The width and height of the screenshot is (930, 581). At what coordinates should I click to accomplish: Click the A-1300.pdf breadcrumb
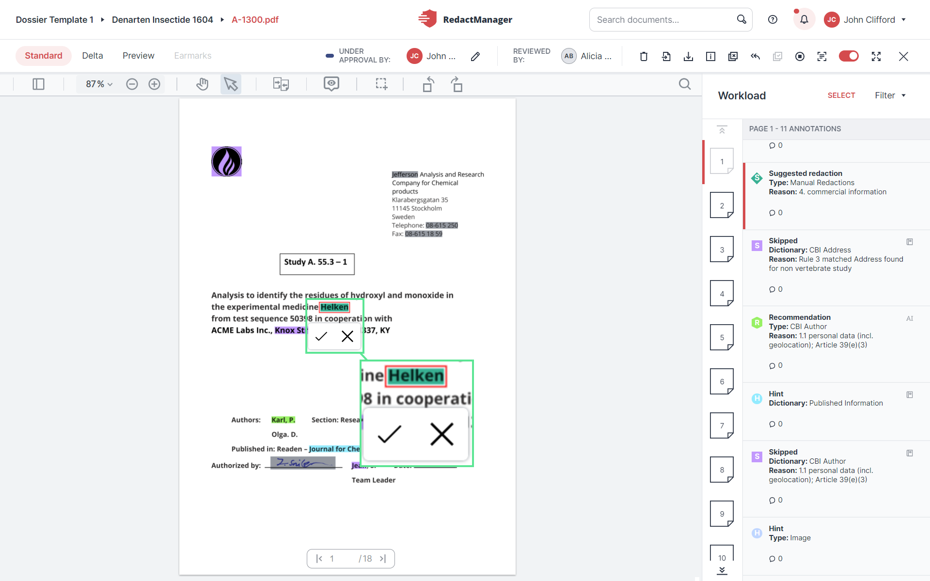point(255,20)
